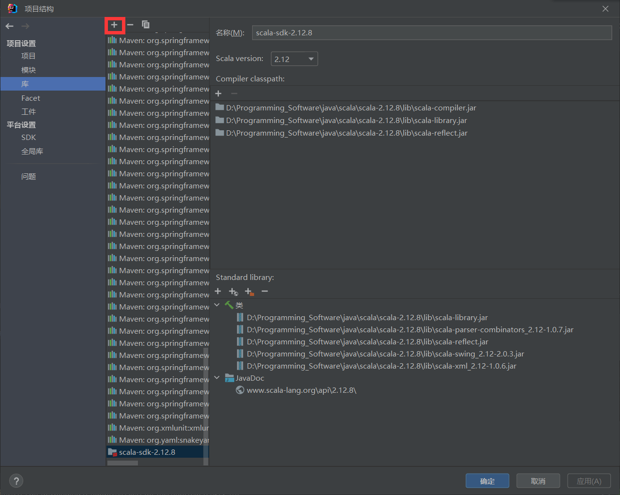This screenshot has width=620, height=495.
Task: Select scala-sdk-2.12.8 in the library list
Action: pos(158,452)
